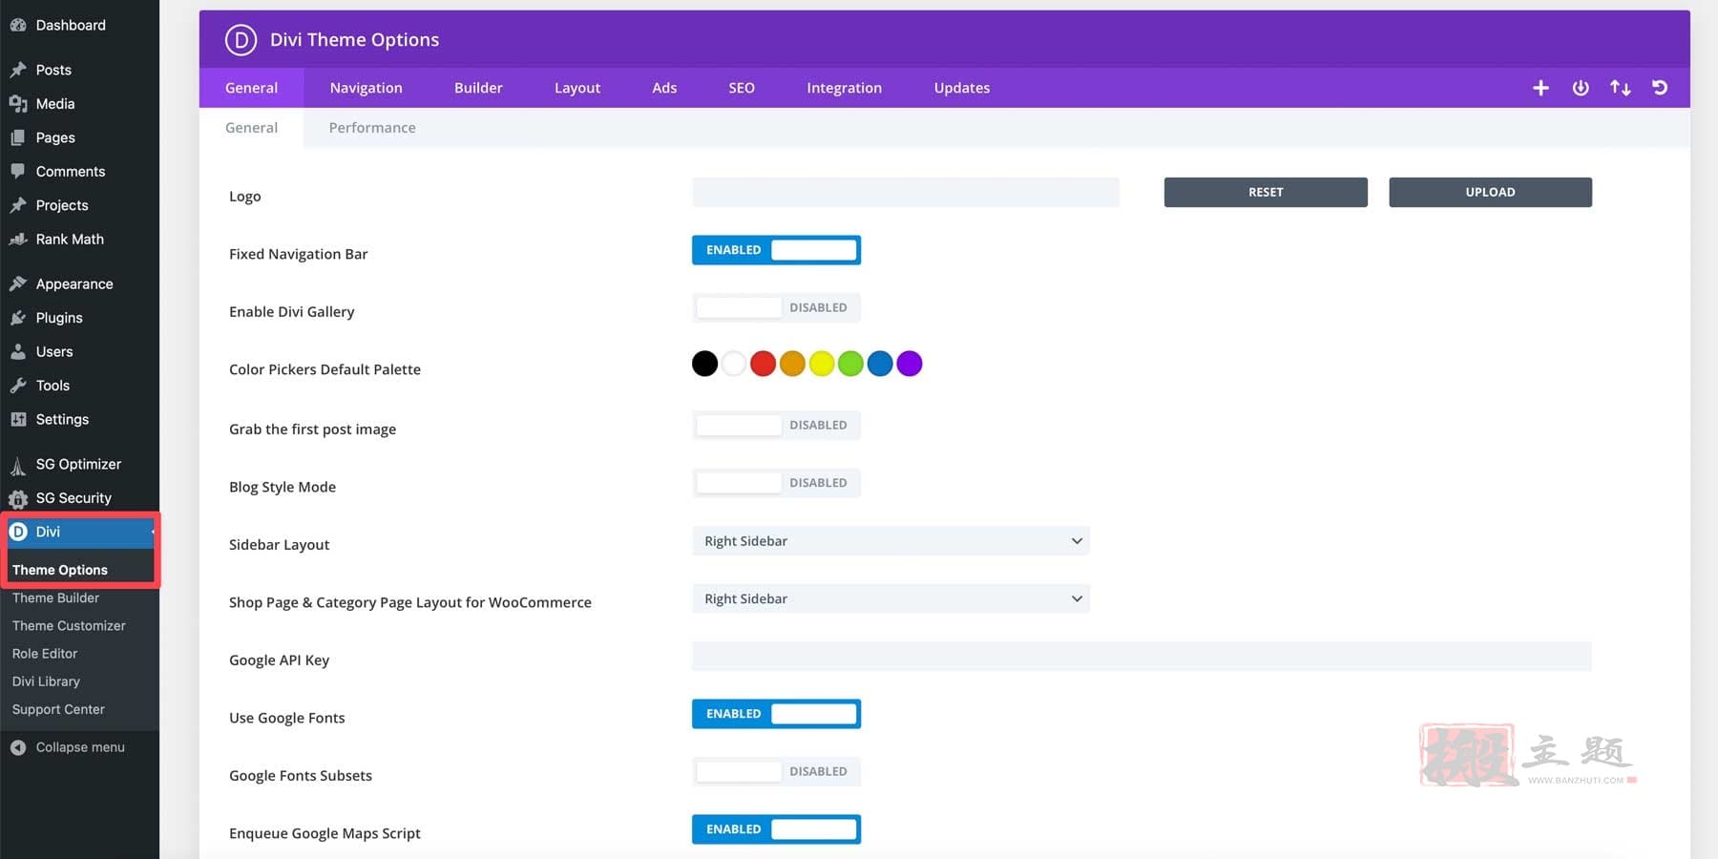Click the Tools wrench icon

pos(18,386)
